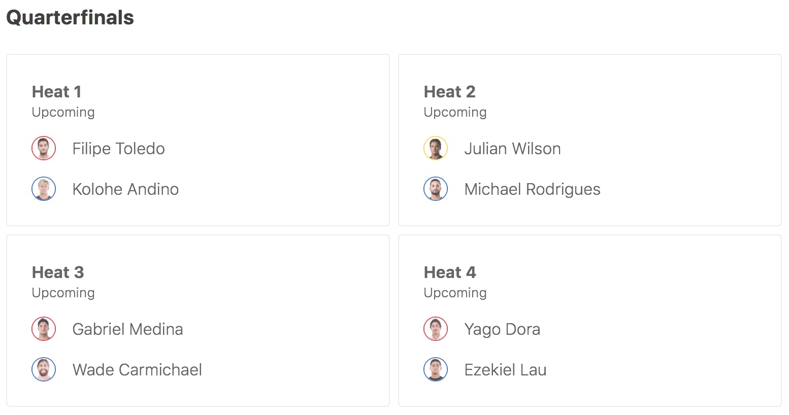789x415 pixels.
Task: Open the Kolohe Andino name link
Action: tap(125, 189)
